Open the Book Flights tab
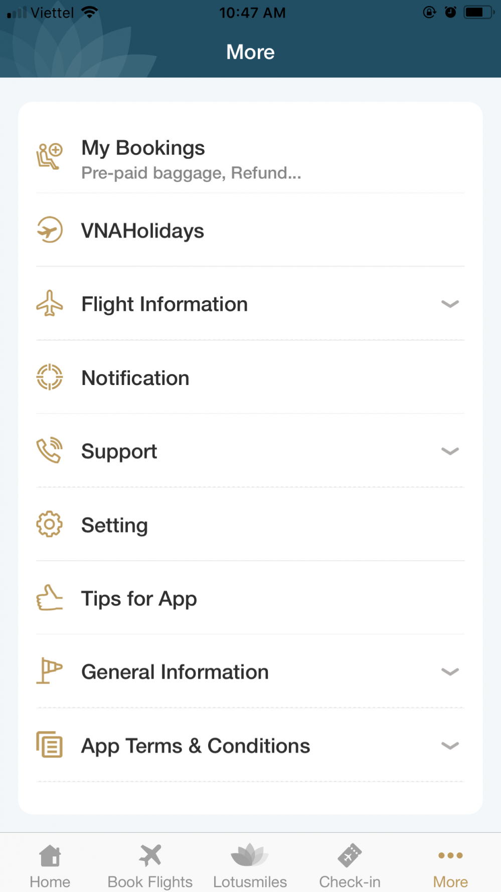This screenshot has height=892, width=501. pyautogui.click(x=150, y=865)
